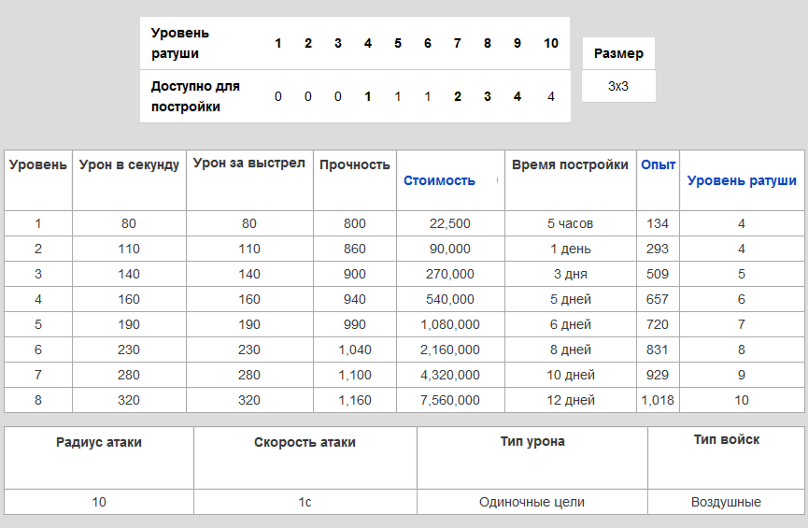
Task: Click the 1,018 experience value
Action: (x=658, y=400)
